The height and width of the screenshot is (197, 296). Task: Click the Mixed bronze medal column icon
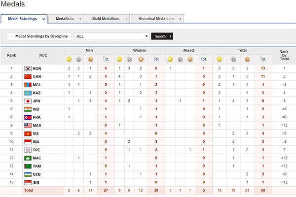pos(190,60)
